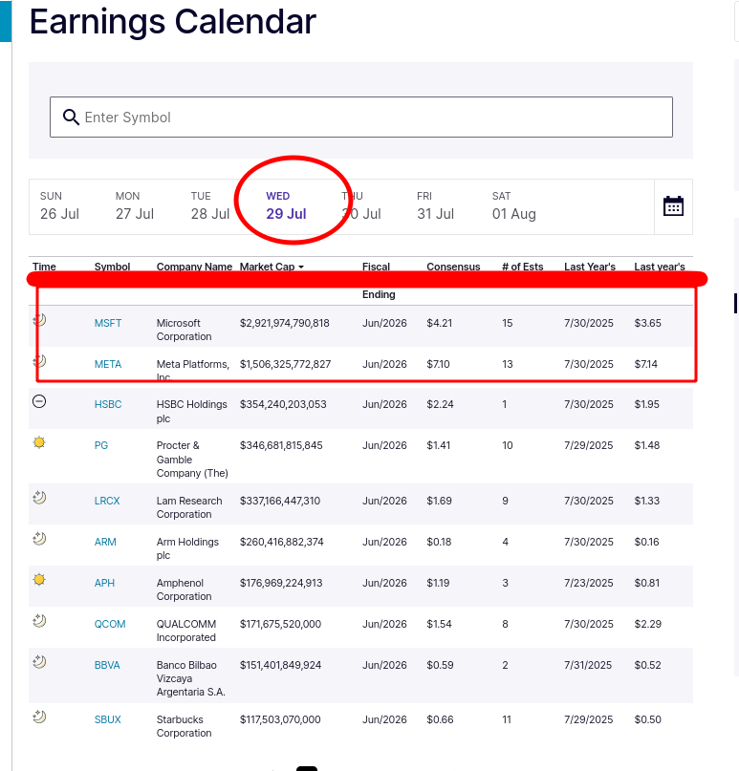Click Microsoft Corporation company name
The height and width of the screenshot is (771, 739).
[184, 330]
